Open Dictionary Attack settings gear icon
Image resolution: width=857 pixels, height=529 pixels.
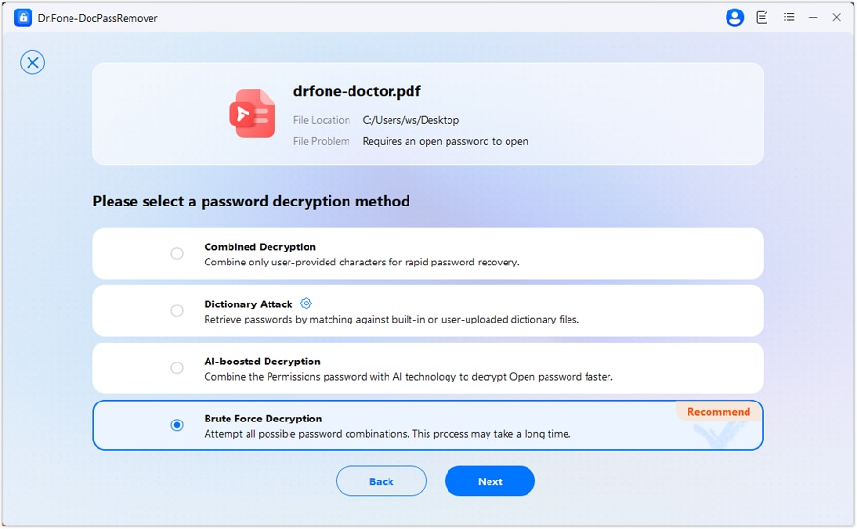pos(306,304)
